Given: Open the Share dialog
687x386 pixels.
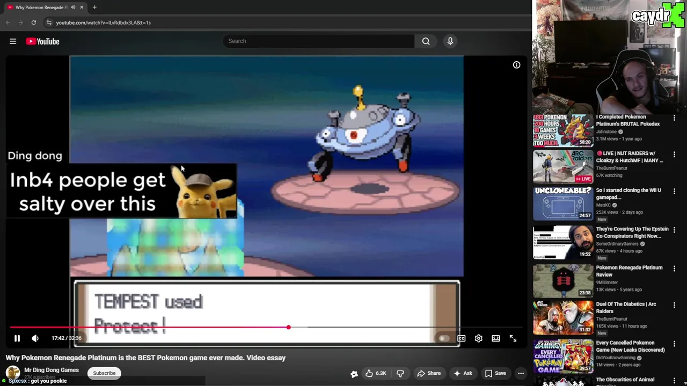Looking at the screenshot, I should point(429,373).
